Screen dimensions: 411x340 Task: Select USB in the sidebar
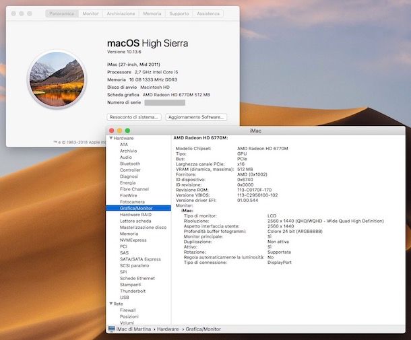point(125,298)
